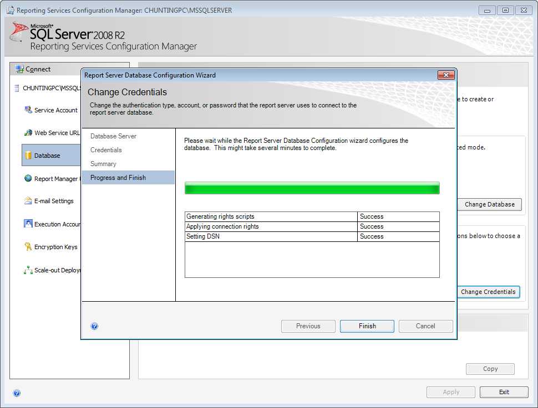Select the Progress and Finish step
The height and width of the screenshot is (408, 538).
click(x=128, y=178)
